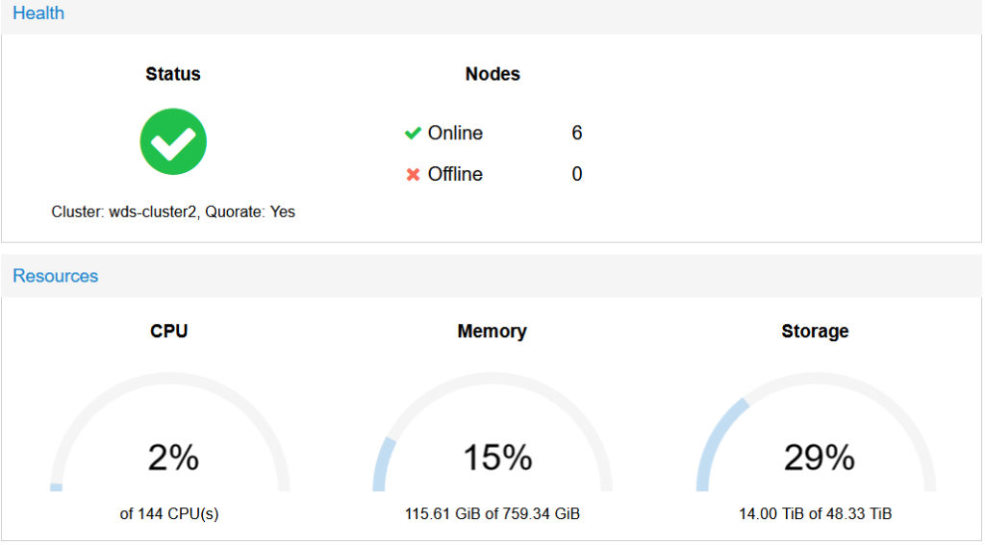Click the Memory usage gauge arc
This screenshot has height=545, width=985.
492,432
